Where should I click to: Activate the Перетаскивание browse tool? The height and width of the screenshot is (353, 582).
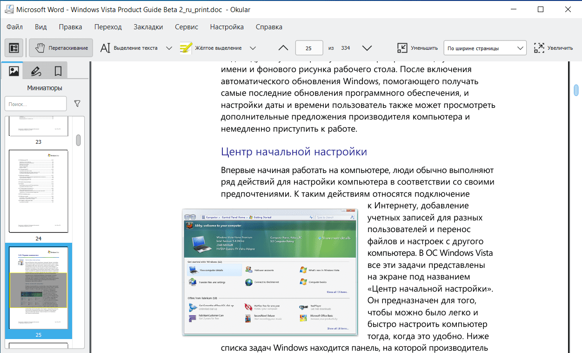(x=61, y=48)
